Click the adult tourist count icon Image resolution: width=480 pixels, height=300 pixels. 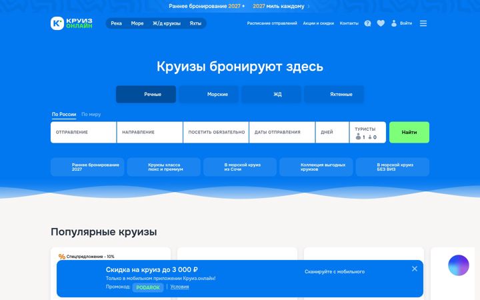[358, 137]
